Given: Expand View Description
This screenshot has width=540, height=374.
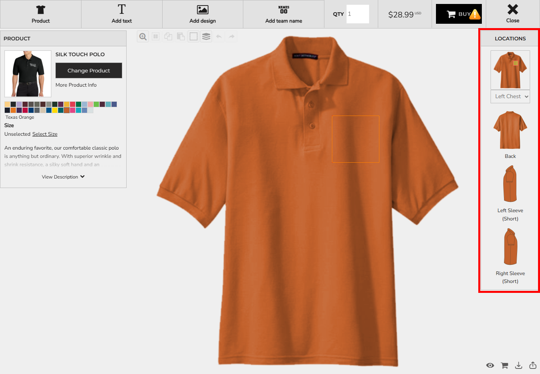Looking at the screenshot, I should coord(63,177).
